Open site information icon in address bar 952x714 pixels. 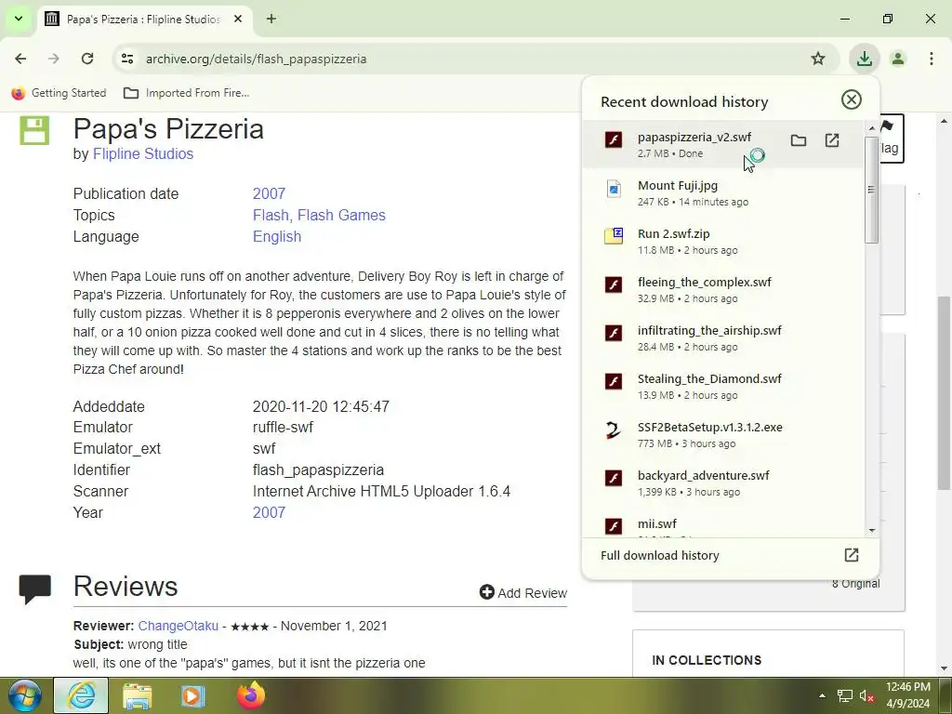126,59
